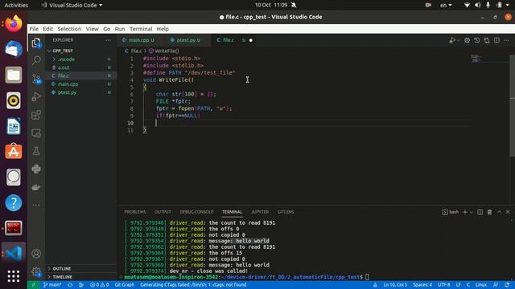This screenshot has height=289, width=515.
Task: Open the Selection menu
Action: [x=69, y=29]
